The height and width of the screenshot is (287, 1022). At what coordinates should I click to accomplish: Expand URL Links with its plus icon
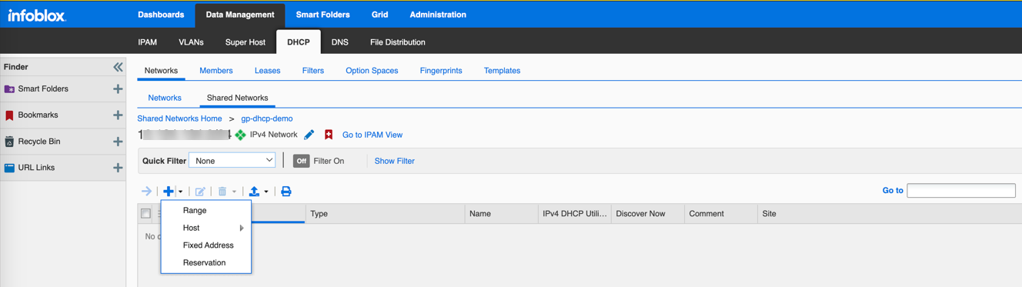[118, 168]
